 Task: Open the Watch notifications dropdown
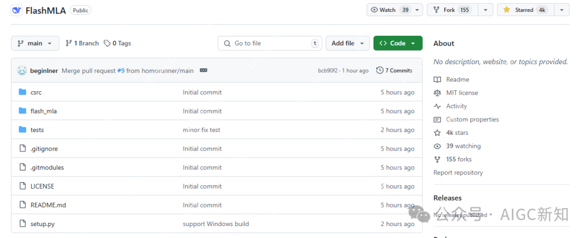click(395, 10)
